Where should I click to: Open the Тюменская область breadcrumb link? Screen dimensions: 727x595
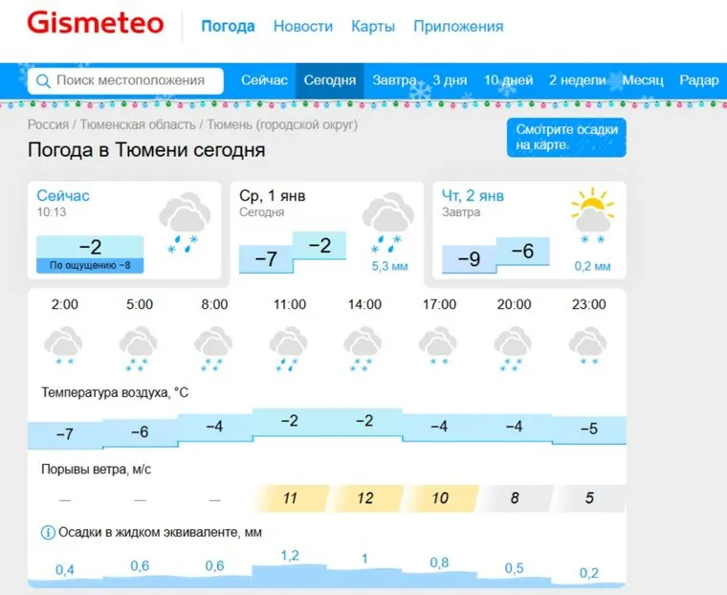(137, 125)
